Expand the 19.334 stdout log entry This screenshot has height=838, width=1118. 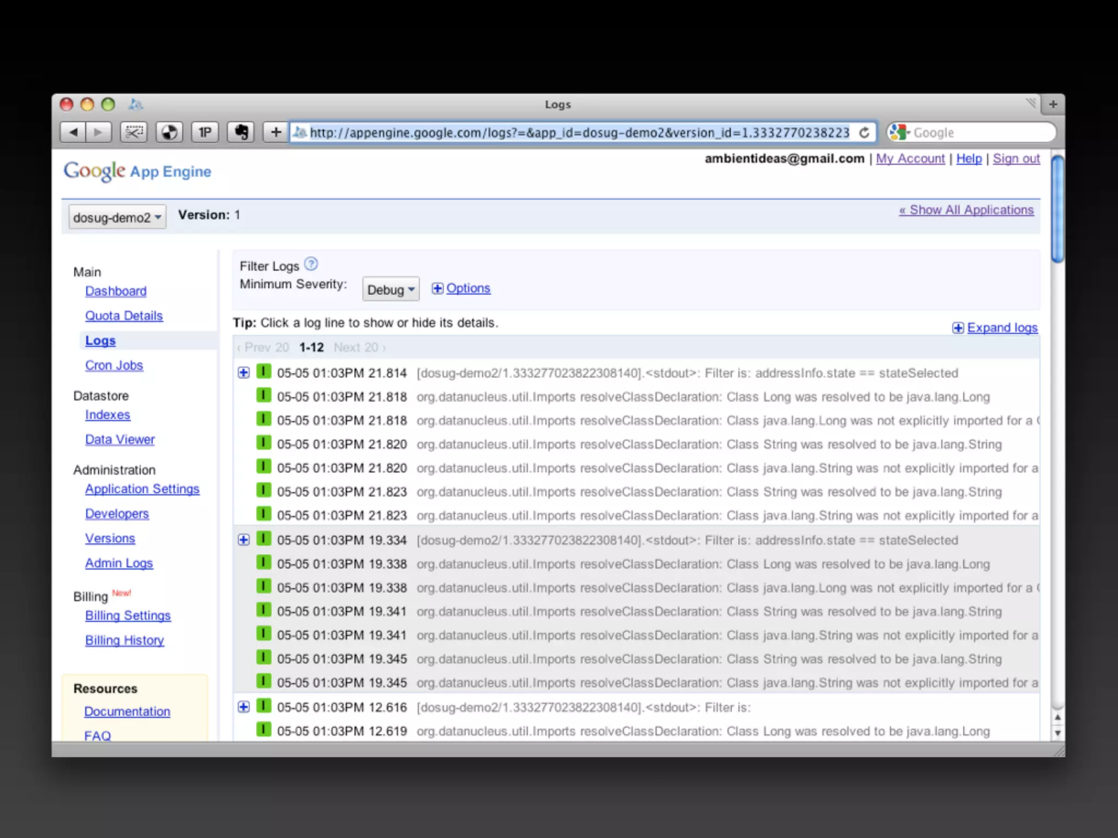click(243, 540)
